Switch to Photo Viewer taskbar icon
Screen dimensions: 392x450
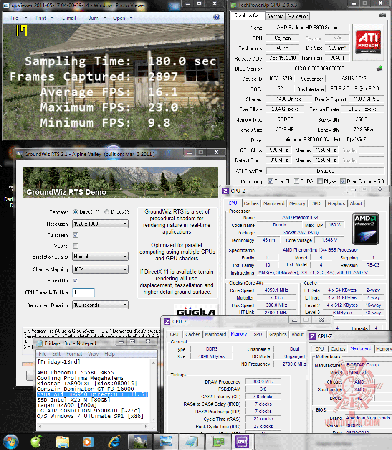point(166,442)
